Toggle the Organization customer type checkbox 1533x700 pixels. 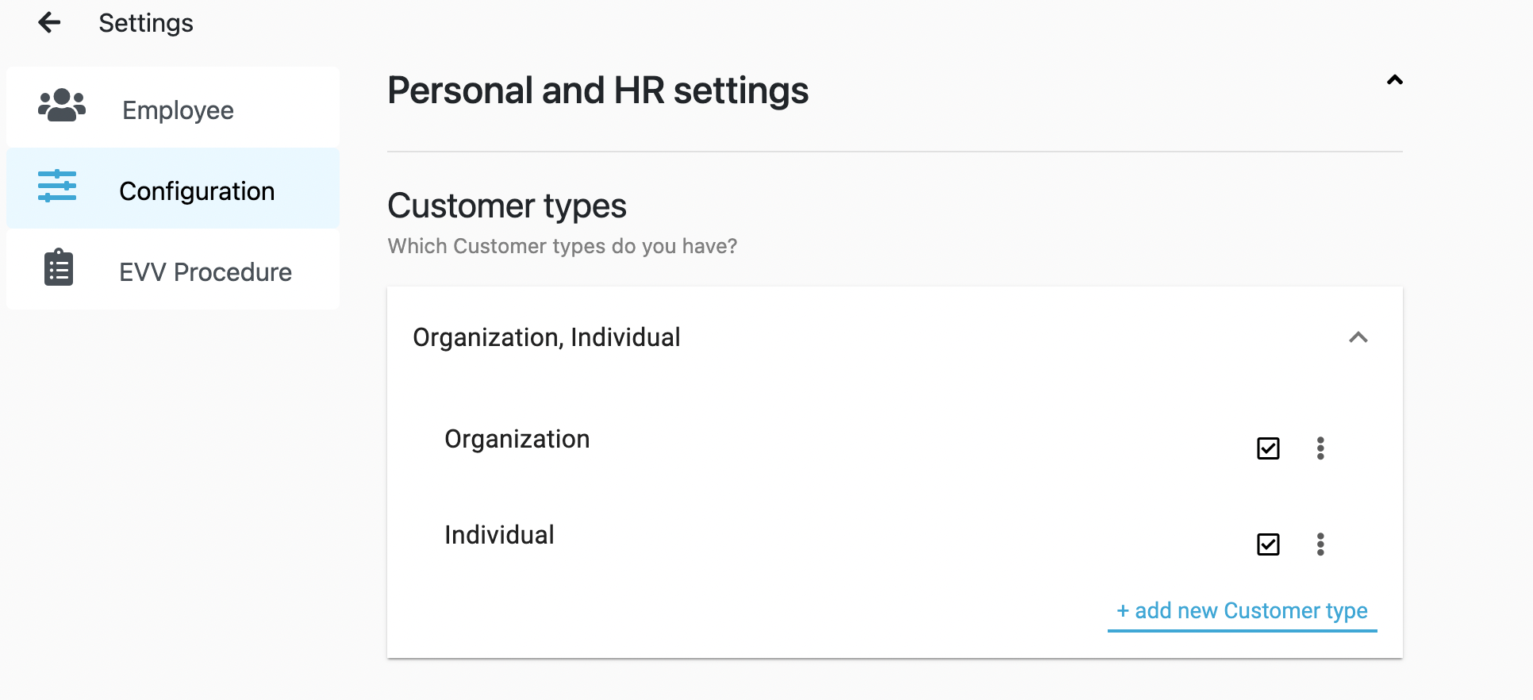(1268, 448)
